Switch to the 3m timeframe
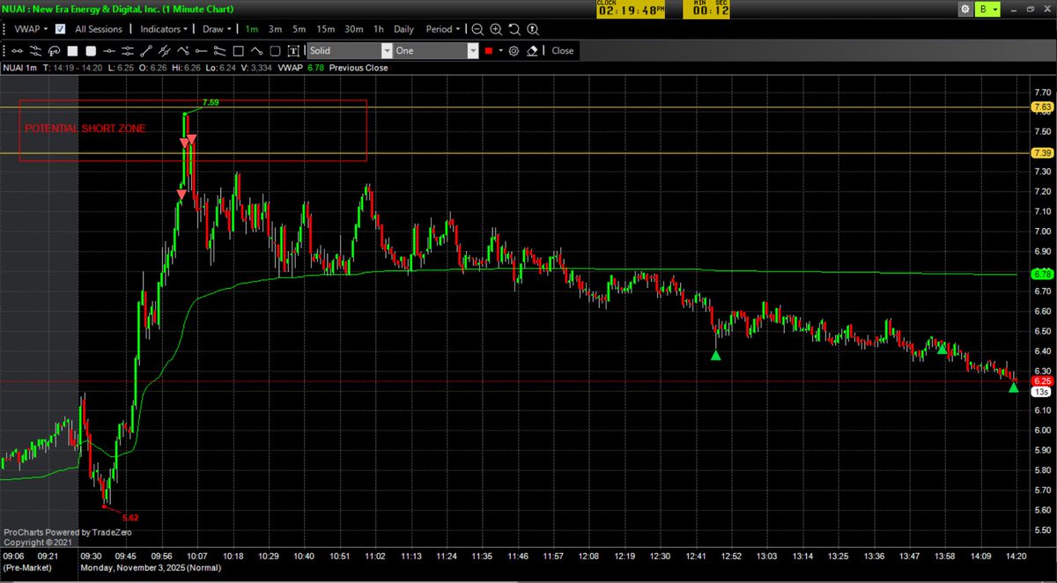The image size is (1057, 583). tap(276, 28)
